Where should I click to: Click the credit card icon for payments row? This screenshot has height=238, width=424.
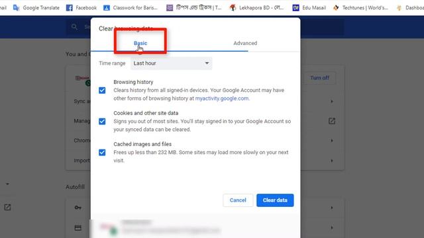(x=78, y=227)
